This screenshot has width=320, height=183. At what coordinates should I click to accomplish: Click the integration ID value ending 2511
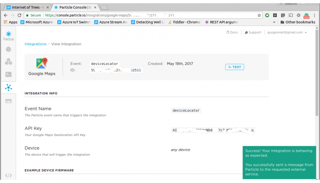116,70
